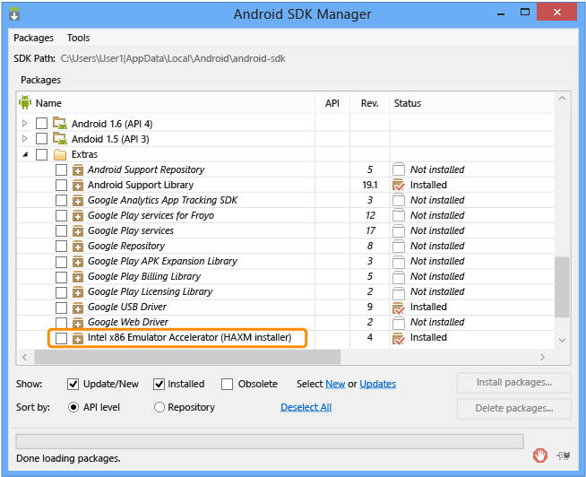Click installed status icon for Android Support Library
This screenshot has width=586, height=477.
pyautogui.click(x=399, y=186)
